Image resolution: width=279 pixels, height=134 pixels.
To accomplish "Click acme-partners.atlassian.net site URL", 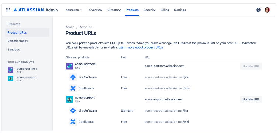I will point(164,66).
